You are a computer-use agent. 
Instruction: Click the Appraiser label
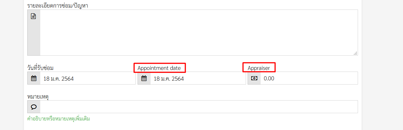[259, 68]
